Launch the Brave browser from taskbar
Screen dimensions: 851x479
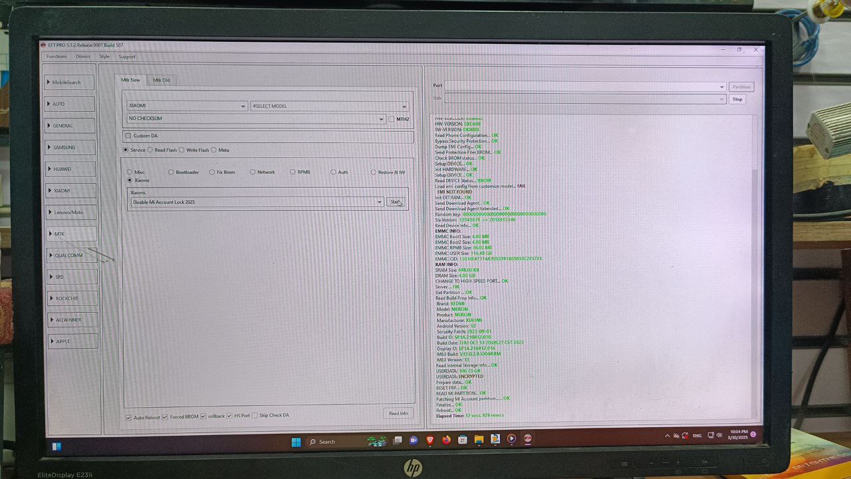(430, 440)
